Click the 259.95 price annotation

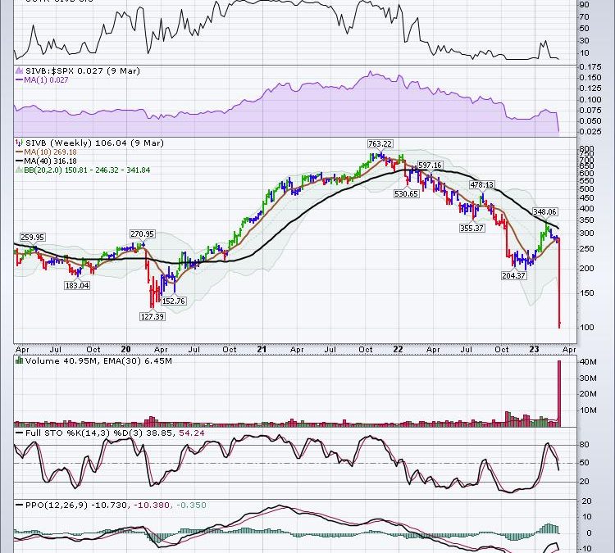coord(33,237)
